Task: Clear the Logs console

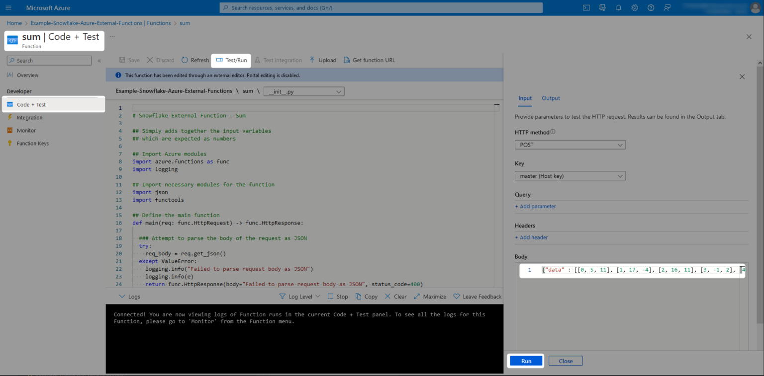Action: [395, 296]
